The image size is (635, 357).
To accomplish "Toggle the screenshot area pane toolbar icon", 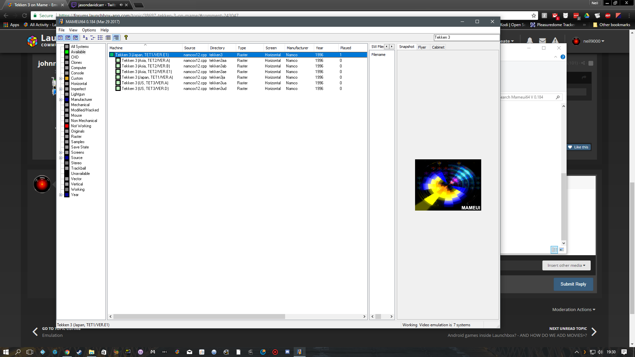I will click(68, 38).
